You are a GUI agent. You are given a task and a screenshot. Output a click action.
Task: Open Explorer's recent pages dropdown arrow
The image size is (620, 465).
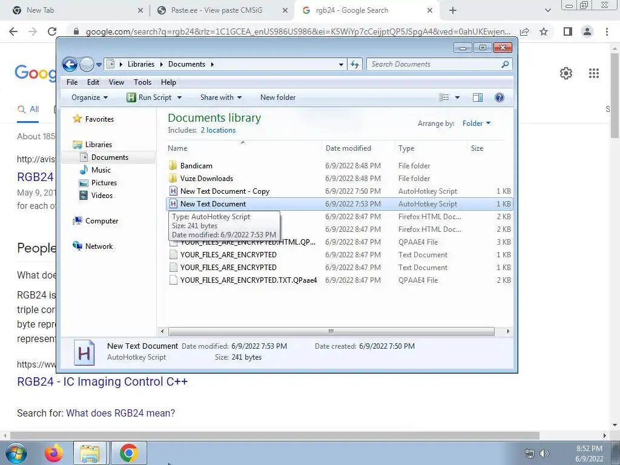pyautogui.click(x=99, y=64)
